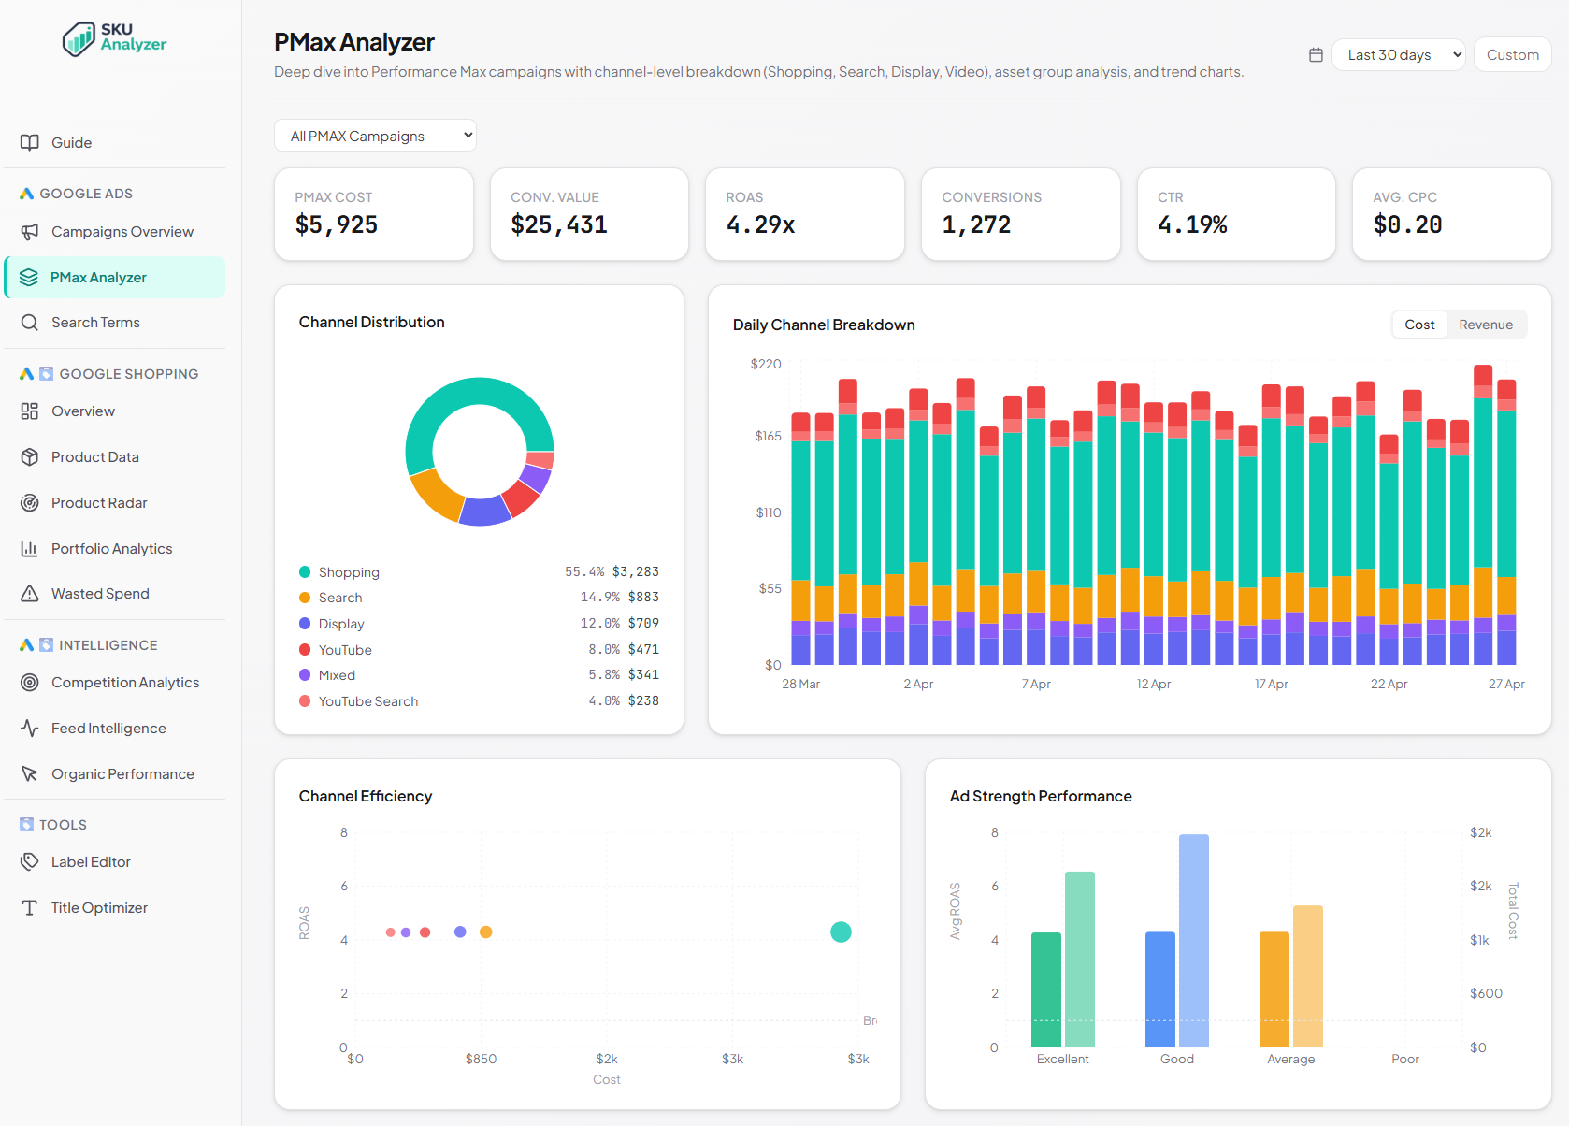Collapse the GOOGLE SHOPPING section
This screenshot has width=1569, height=1126.
[128, 373]
